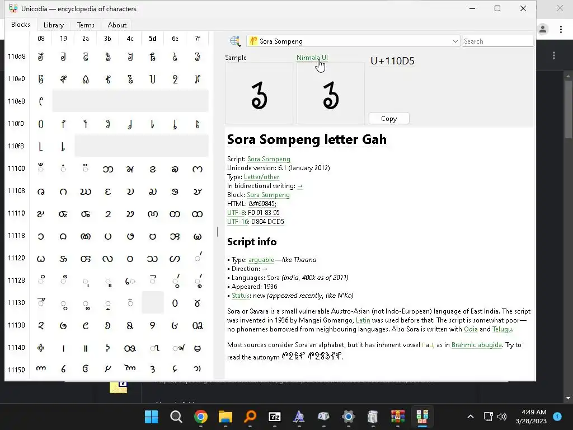Open taskbar Search
This screenshot has height=430, width=573.
pyautogui.click(x=176, y=417)
